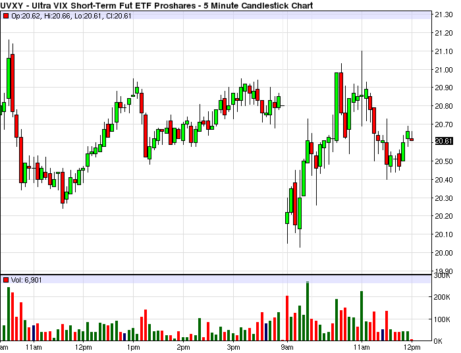Click the 20.90 price axis label

(444, 88)
